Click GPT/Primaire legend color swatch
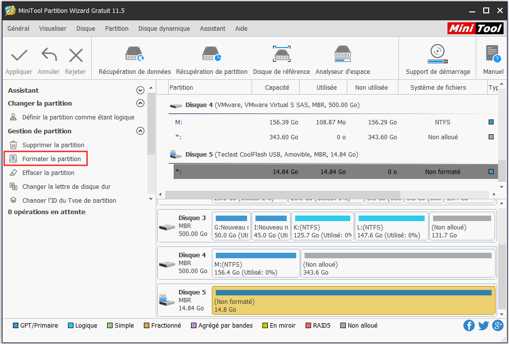 15,326
